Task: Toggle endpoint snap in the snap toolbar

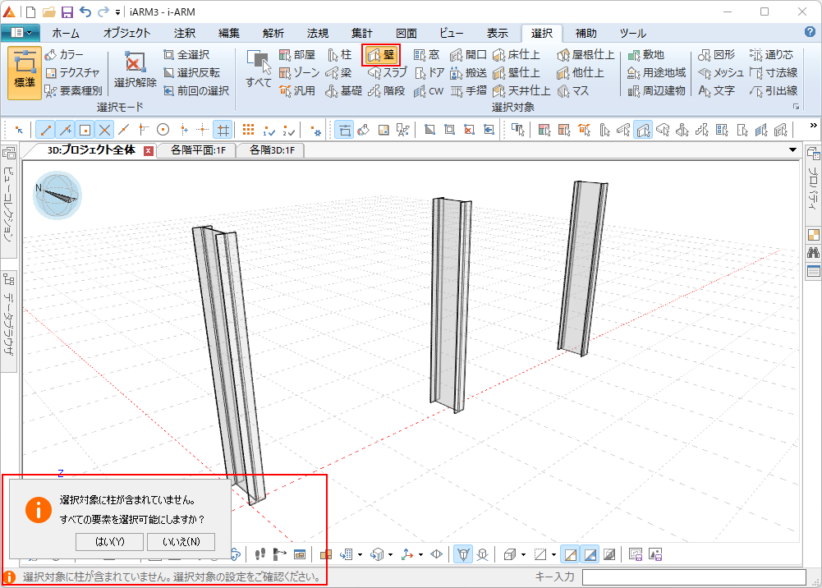Action: click(x=45, y=130)
